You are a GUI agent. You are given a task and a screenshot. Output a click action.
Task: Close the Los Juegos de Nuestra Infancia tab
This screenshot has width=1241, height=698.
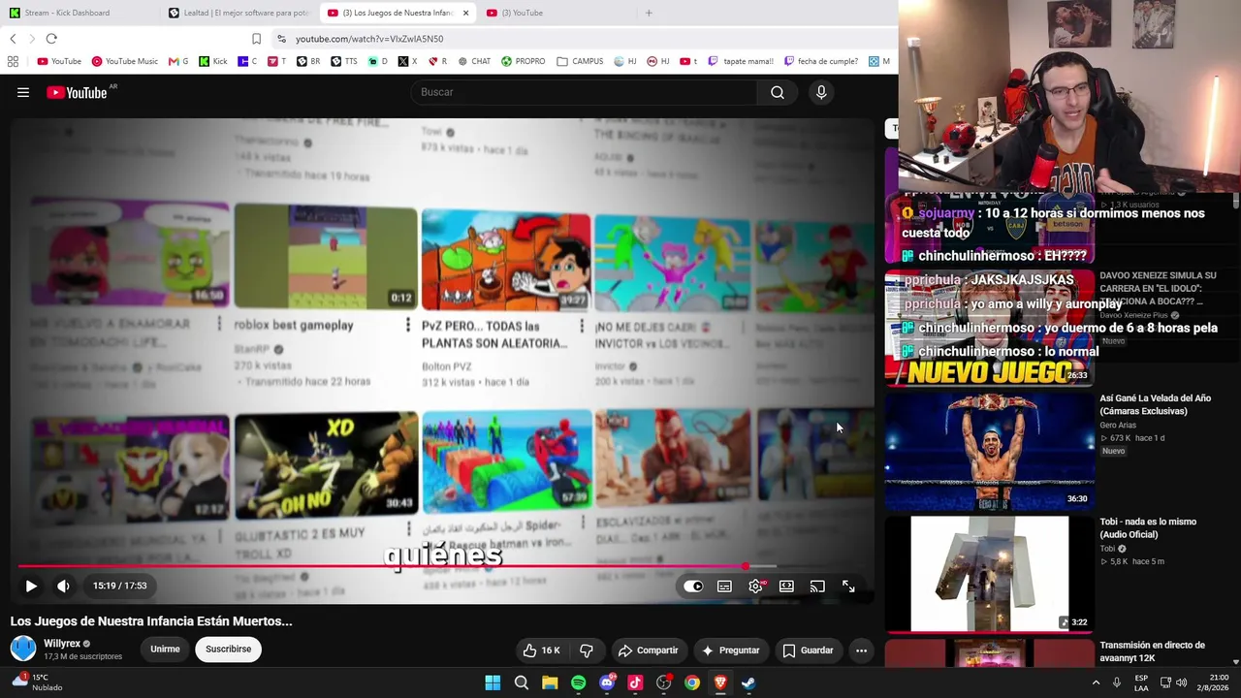click(465, 13)
